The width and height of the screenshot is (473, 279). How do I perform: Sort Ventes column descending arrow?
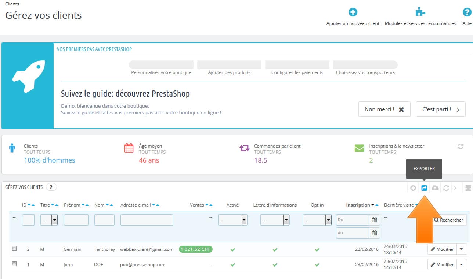pos(207,205)
